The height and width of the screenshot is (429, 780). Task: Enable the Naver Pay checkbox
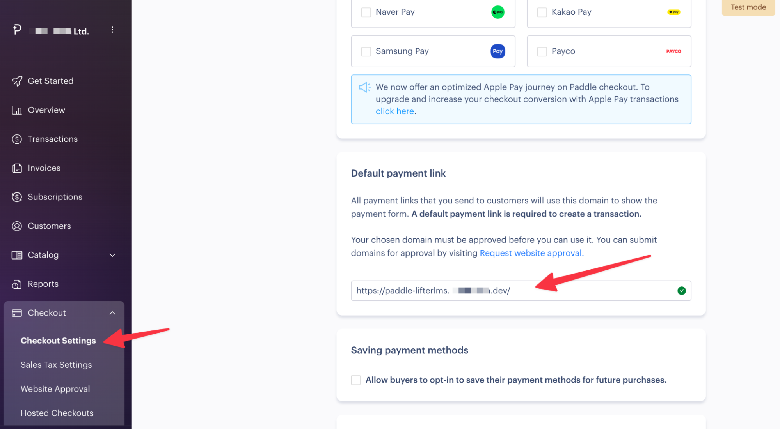tap(366, 12)
